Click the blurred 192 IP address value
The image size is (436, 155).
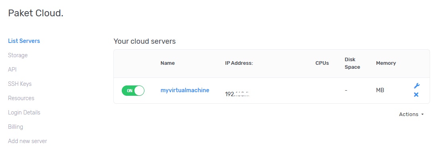click(237, 94)
